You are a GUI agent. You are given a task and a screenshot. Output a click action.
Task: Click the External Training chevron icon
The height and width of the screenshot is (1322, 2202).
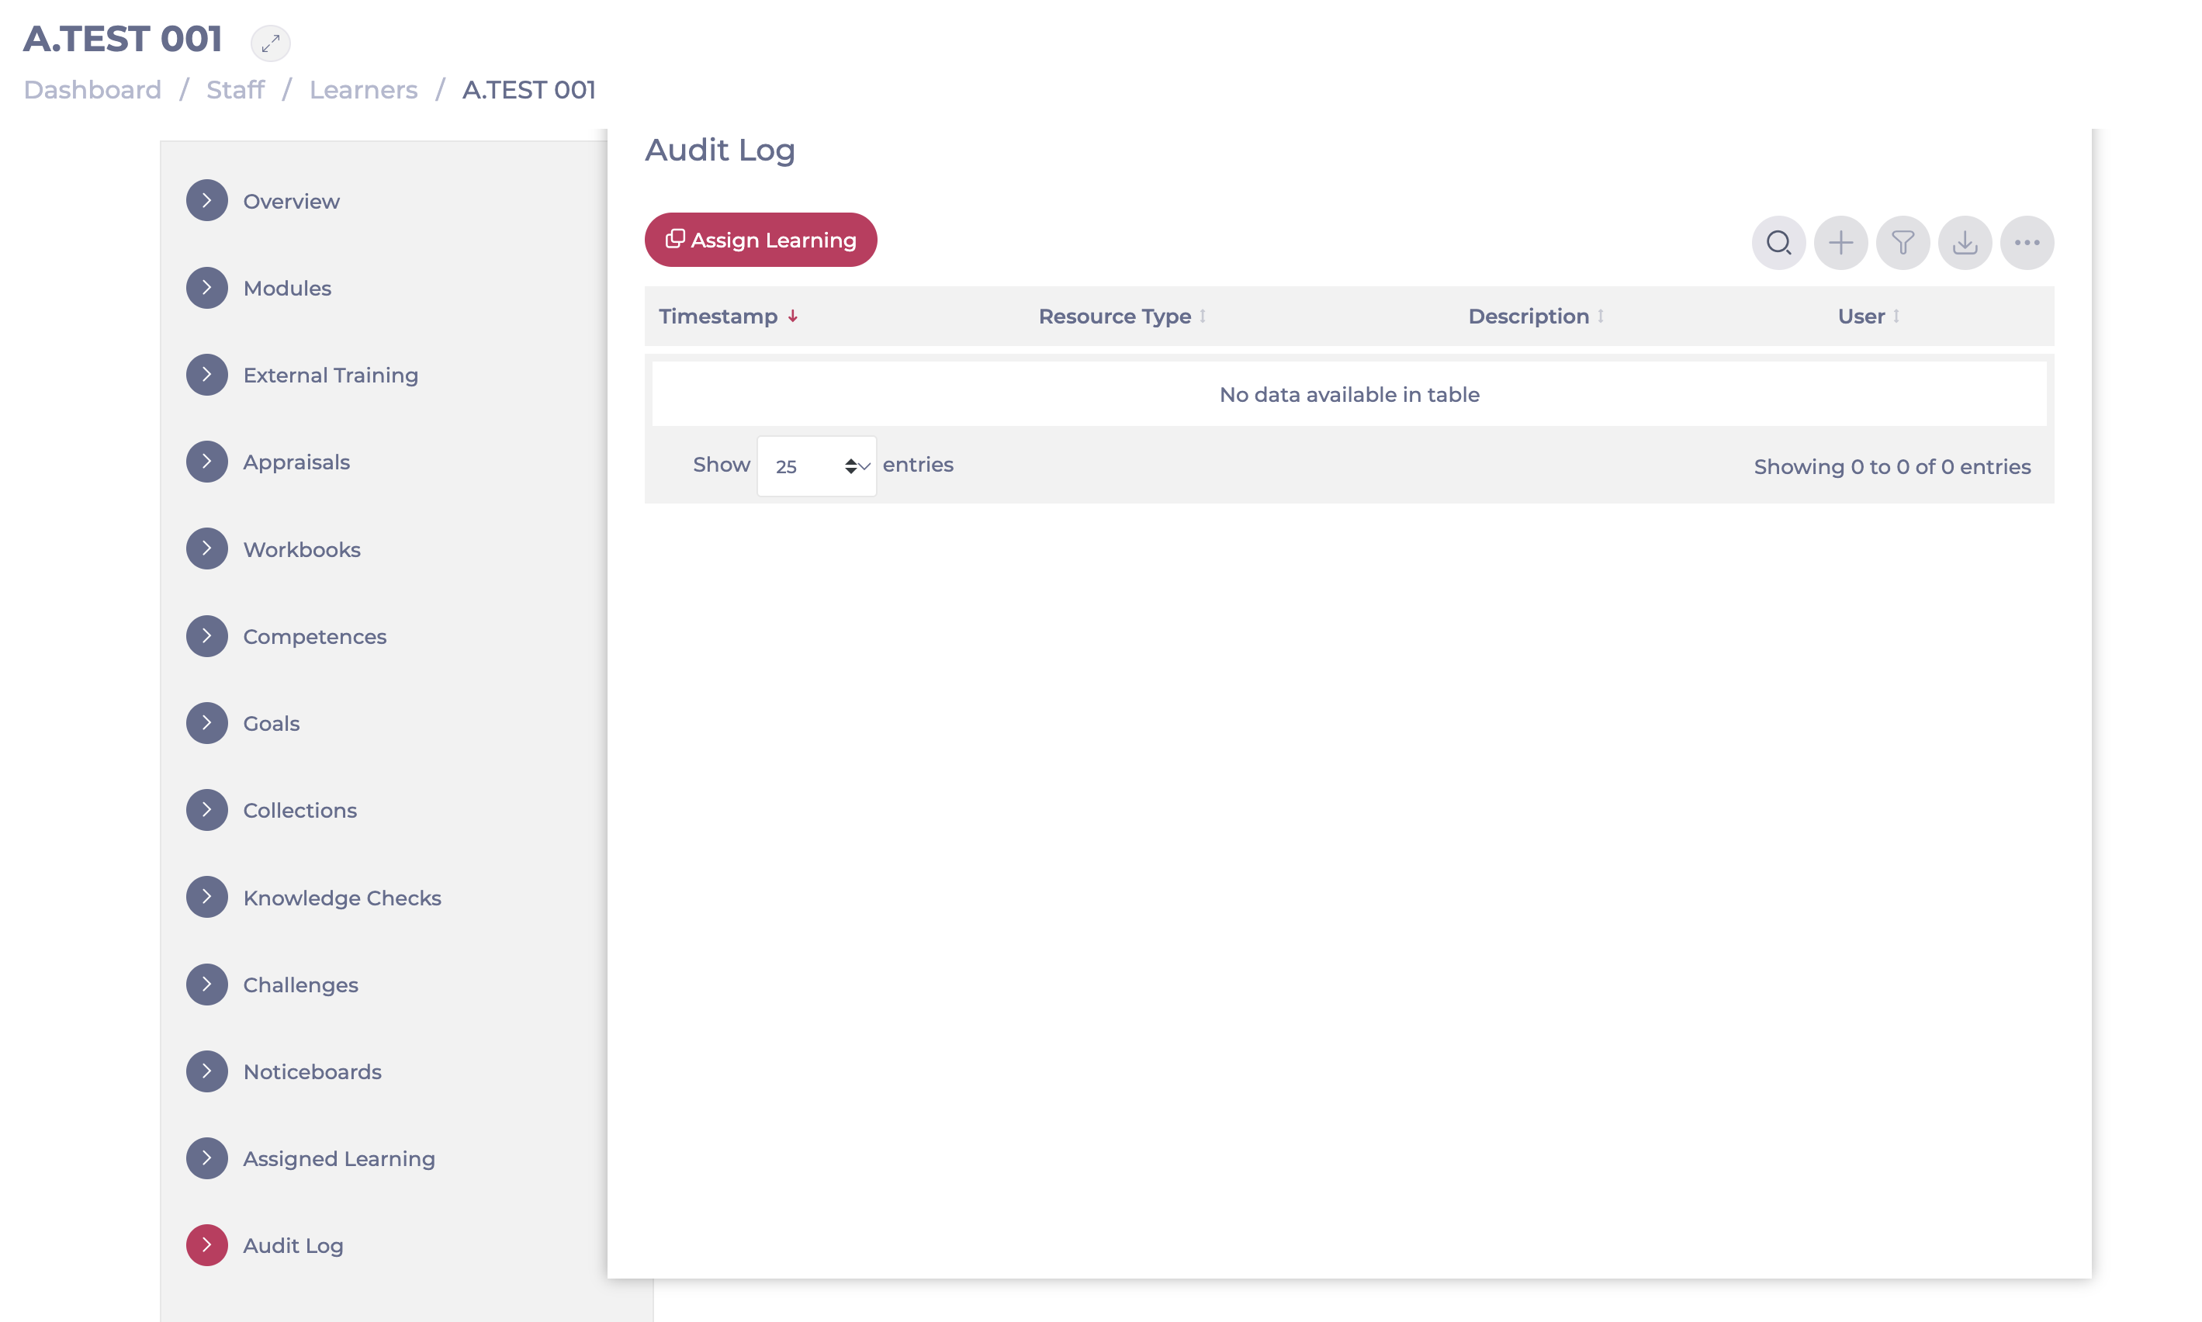click(206, 374)
